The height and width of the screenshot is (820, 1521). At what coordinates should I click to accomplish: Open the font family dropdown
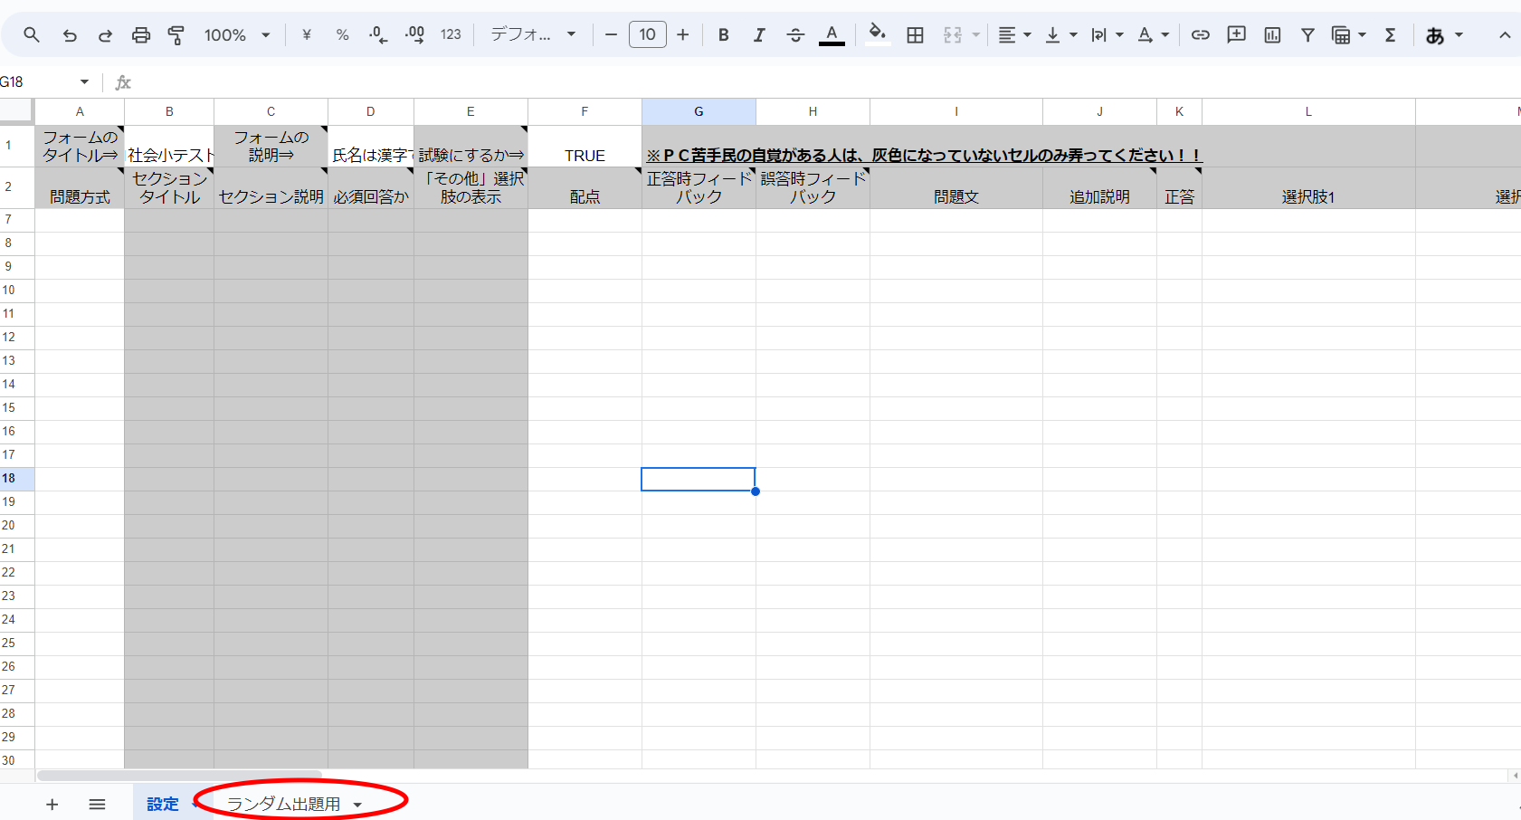(533, 34)
